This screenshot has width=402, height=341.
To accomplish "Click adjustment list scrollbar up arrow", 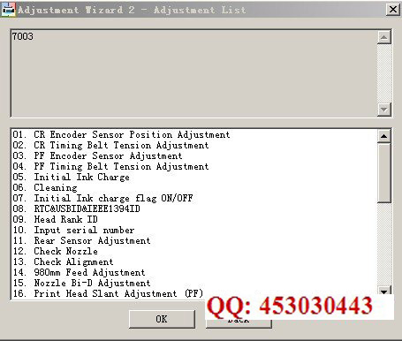I will coord(383,136).
